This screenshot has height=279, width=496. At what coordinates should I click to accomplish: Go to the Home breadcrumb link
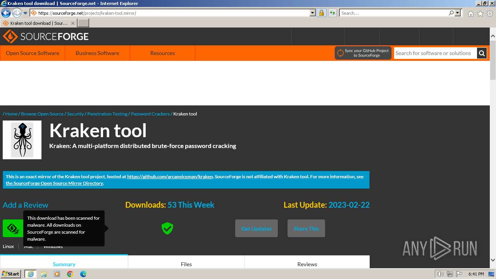pyautogui.click(x=11, y=114)
